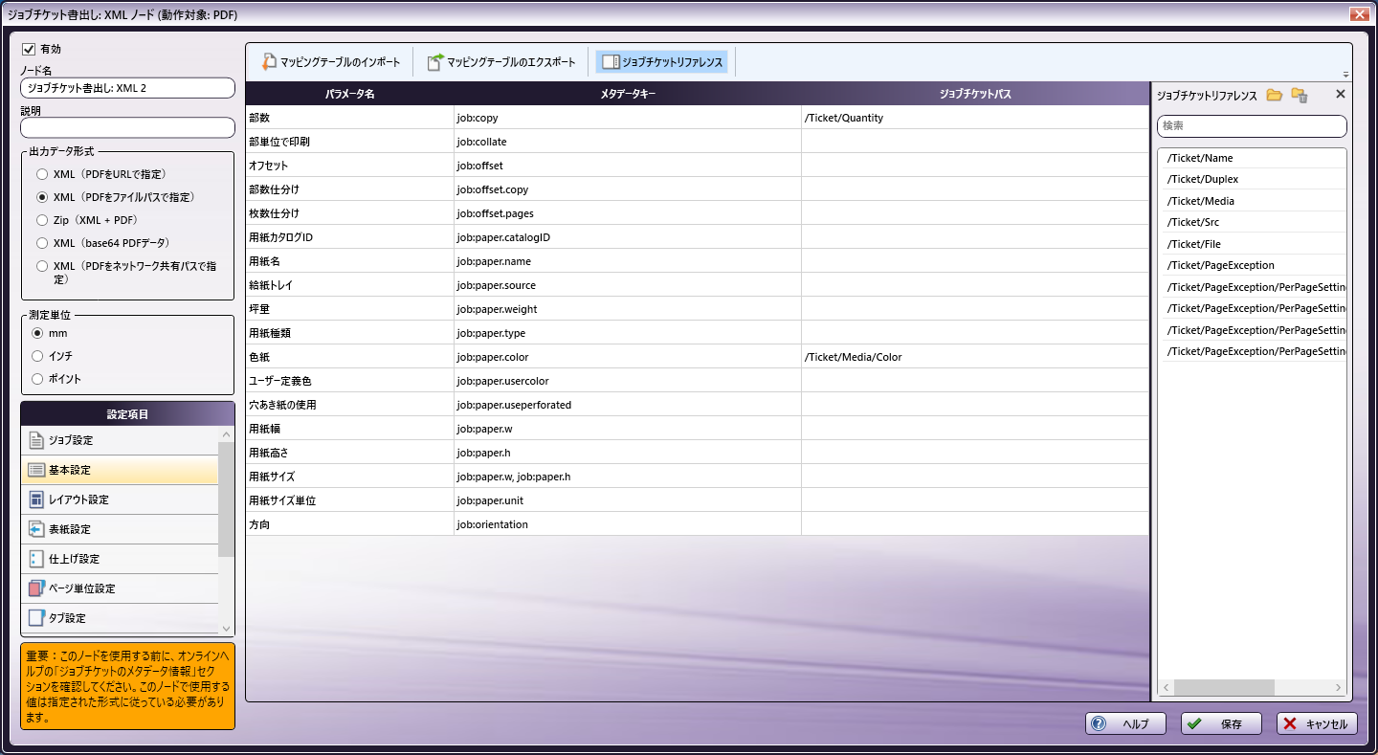Select mm measurement unit

(x=37, y=333)
